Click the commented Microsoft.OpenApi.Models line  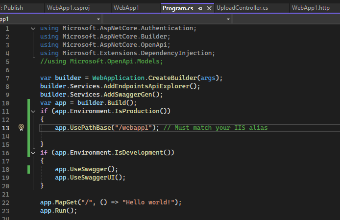tap(101, 61)
